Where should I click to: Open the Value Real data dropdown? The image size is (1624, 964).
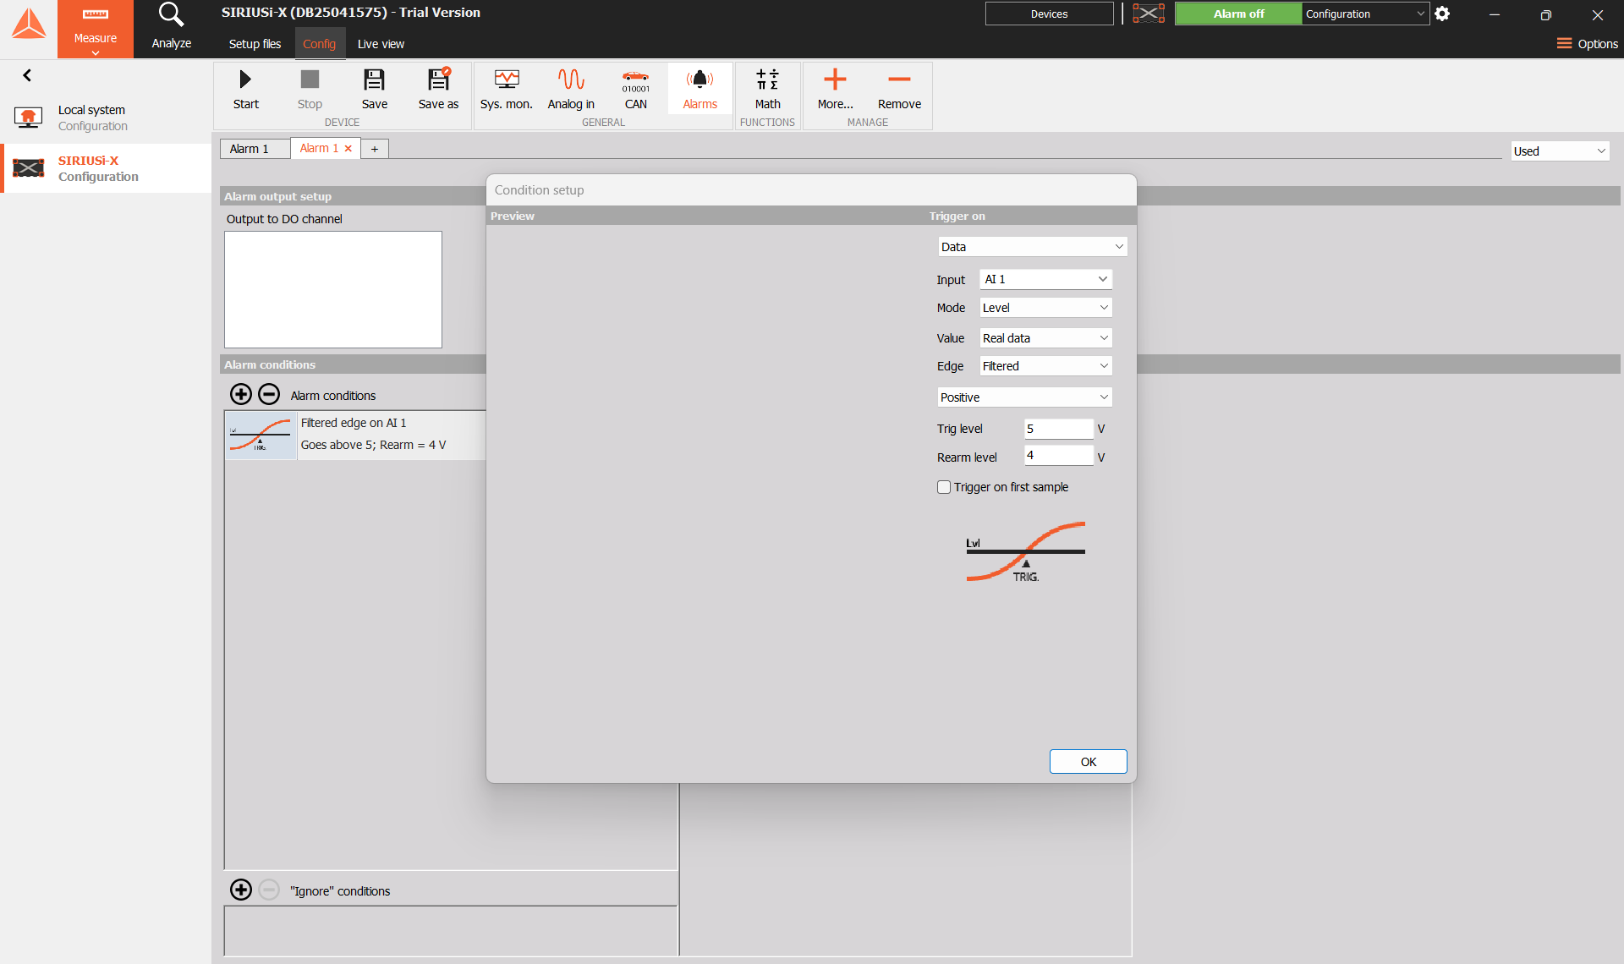click(x=1045, y=338)
